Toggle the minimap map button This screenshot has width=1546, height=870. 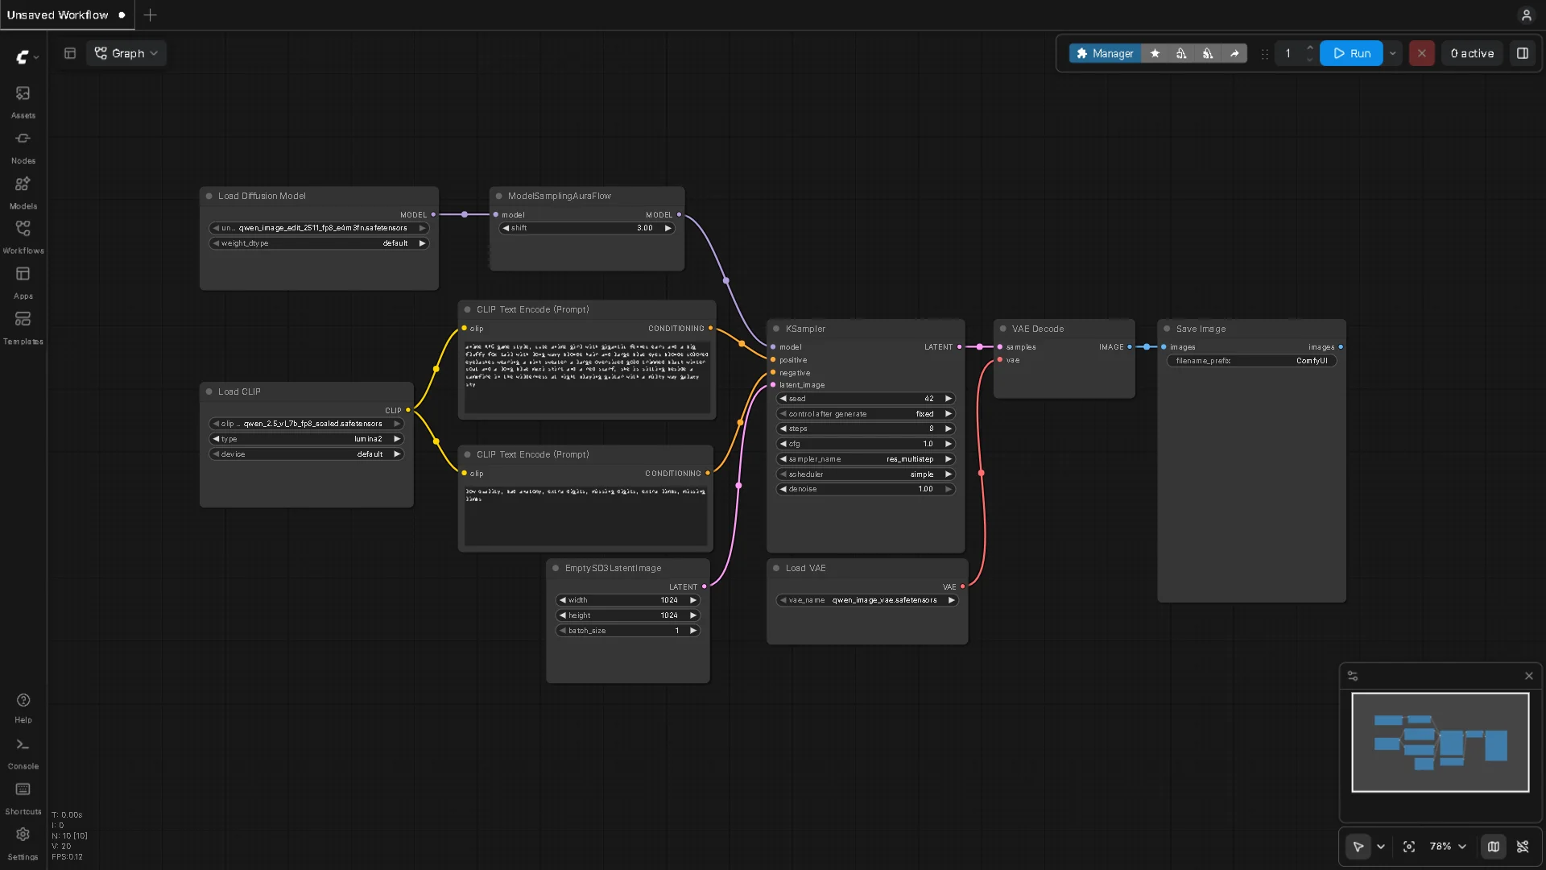(1494, 847)
